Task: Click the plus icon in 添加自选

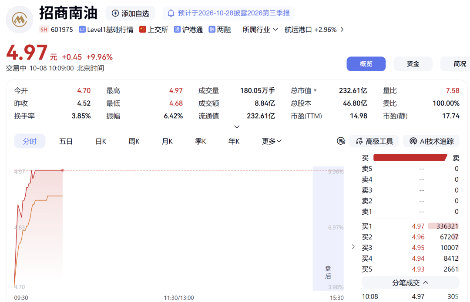Action: pos(115,13)
